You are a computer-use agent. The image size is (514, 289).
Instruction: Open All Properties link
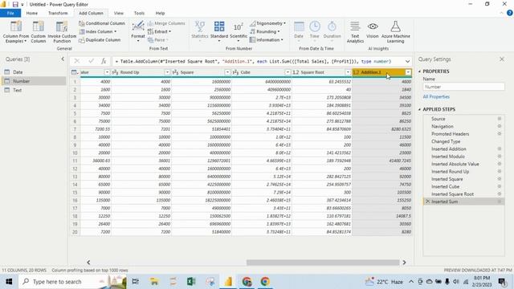tap(436, 96)
